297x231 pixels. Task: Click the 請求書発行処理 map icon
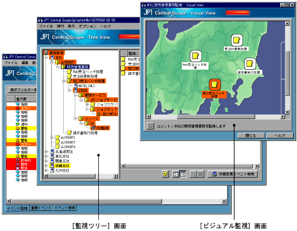click(x=250, y=64)
